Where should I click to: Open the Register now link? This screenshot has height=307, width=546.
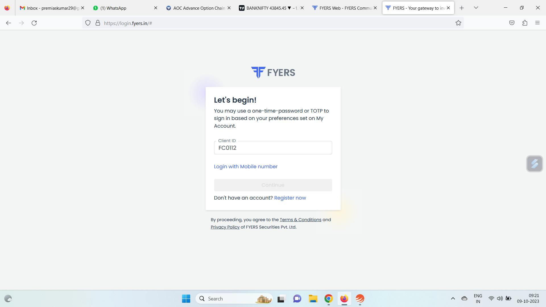[x=290, y=198]
